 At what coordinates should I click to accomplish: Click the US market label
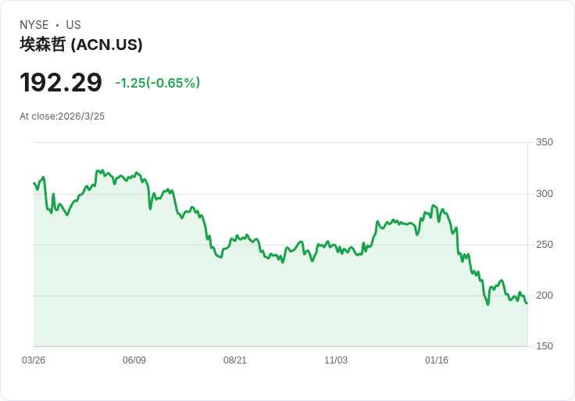click(73, 25)
